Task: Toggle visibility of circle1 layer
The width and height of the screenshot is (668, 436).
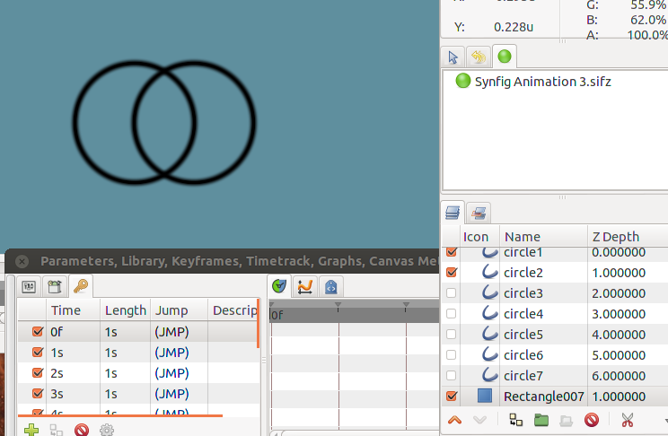Action: (451, 251)
